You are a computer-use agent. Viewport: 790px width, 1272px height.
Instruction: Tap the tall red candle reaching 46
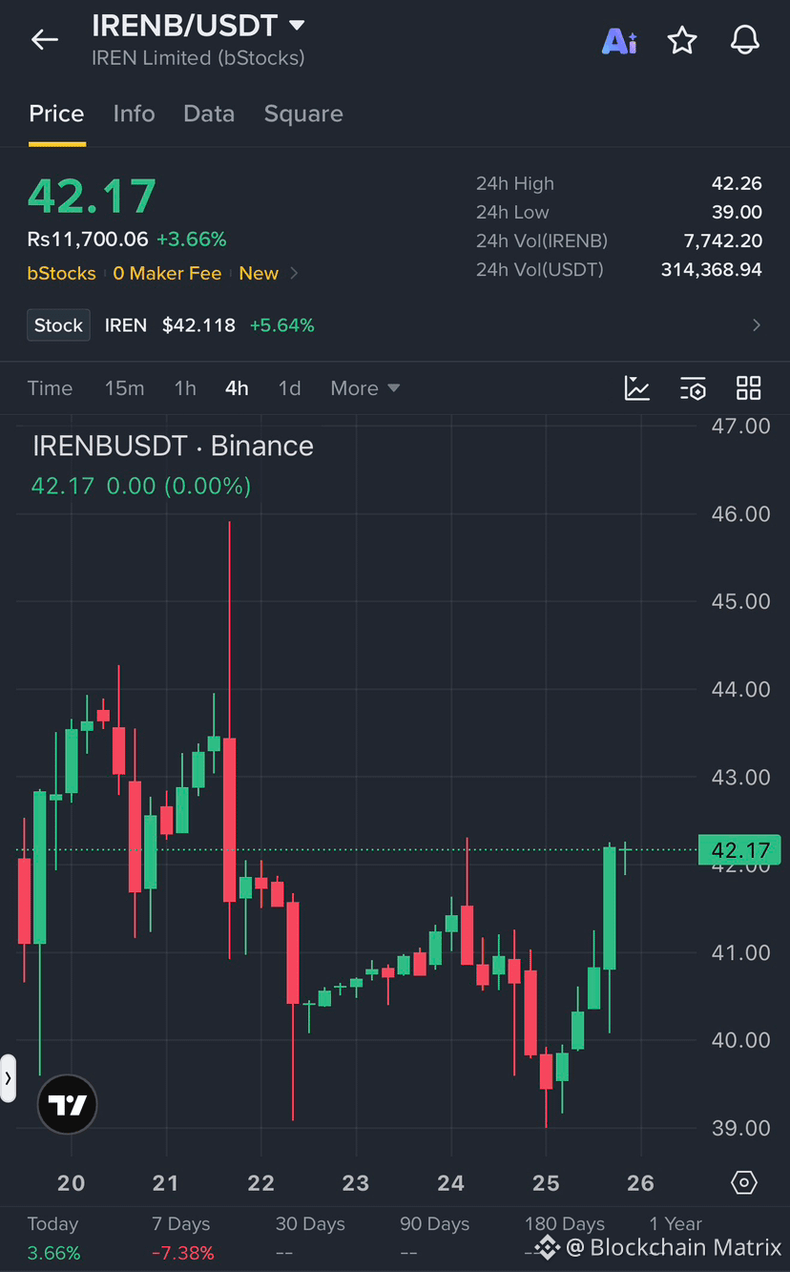[229, 740]
